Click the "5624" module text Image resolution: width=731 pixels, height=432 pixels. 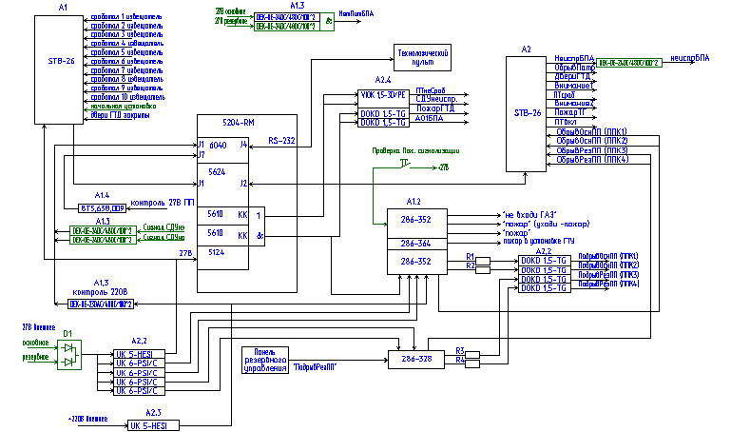(x=217, y=172)
